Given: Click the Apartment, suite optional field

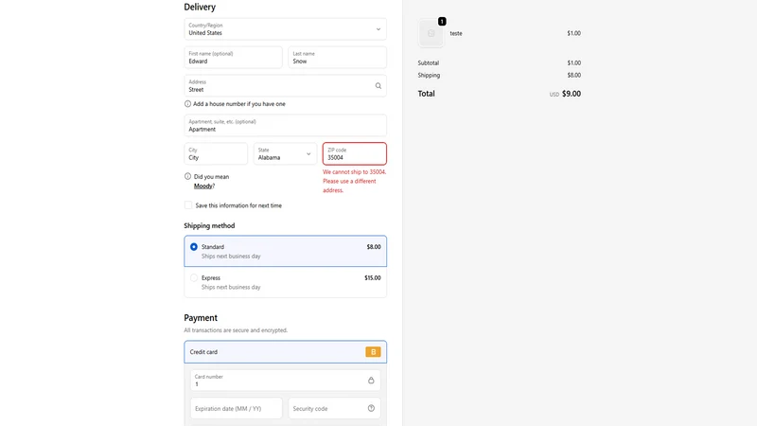Looking at the screenshot, I should (286, 126).
